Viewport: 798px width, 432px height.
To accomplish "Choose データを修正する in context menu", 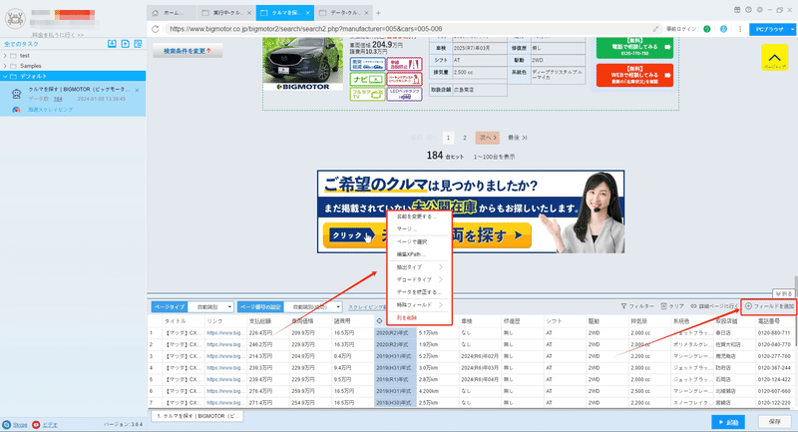I will pyautogui.click(x=419, y=292).
